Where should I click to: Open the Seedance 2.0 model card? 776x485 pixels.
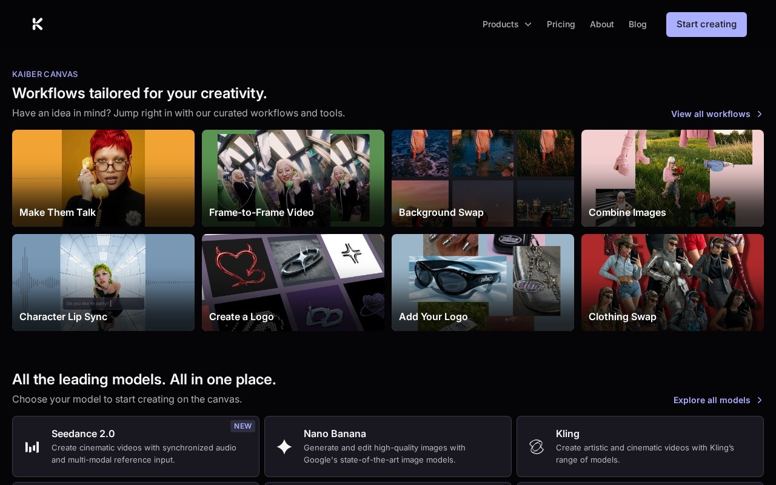[136, 446]
